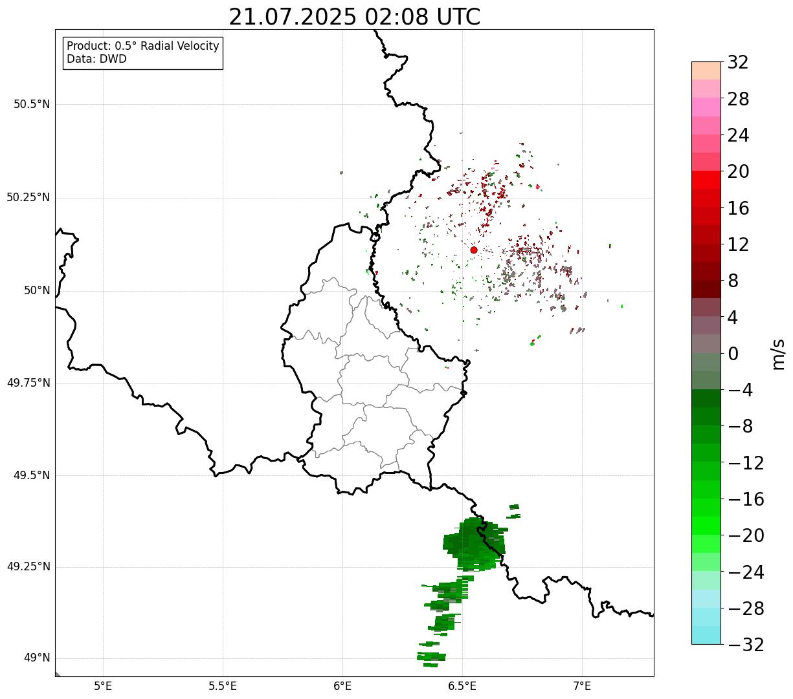Click the 50.5°N latitude label

[32, 104]
